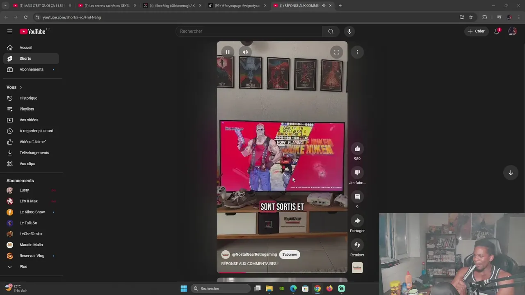Subscribe with the S'abonner button
Image resolution: width=525 pixels, height=295 pixels.
pos(290,254)
